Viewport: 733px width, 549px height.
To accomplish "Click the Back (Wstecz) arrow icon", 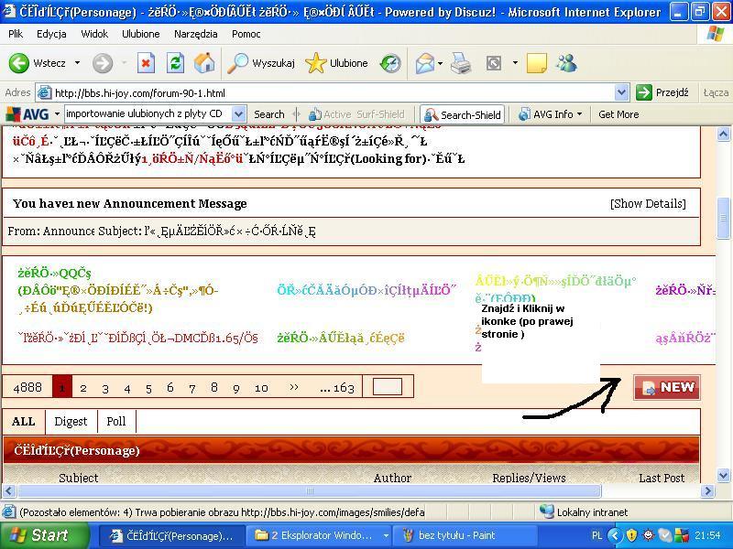I will point(19,63).
